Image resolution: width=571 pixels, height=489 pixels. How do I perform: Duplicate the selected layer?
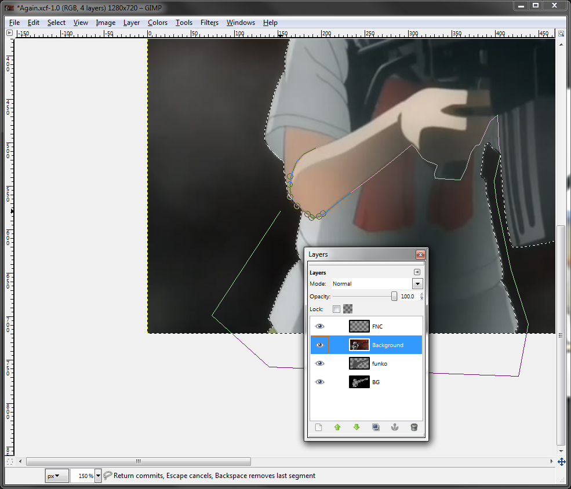(376, 427)
